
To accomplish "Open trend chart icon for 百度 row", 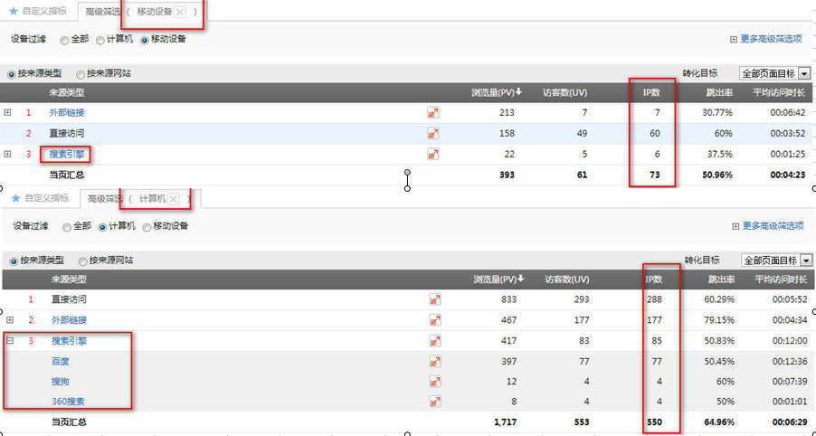I will 433,362.
